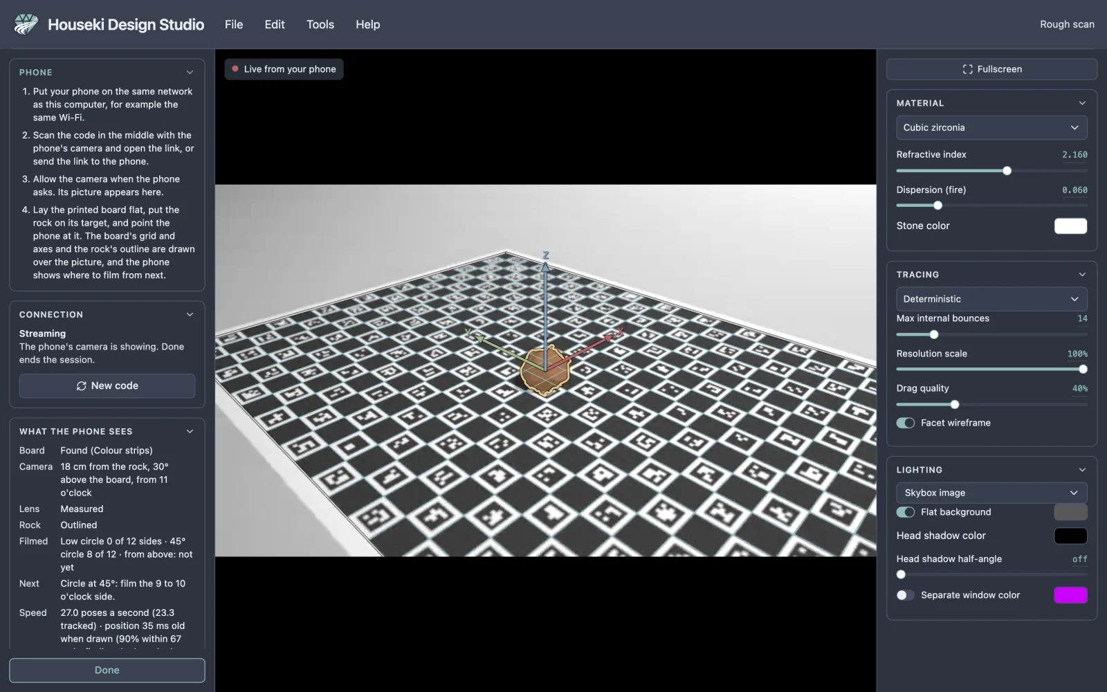Viewport: 1107px width, 692px height.
Task: Open the Head shadow color swatch
Action: (x=1070, y=536)
